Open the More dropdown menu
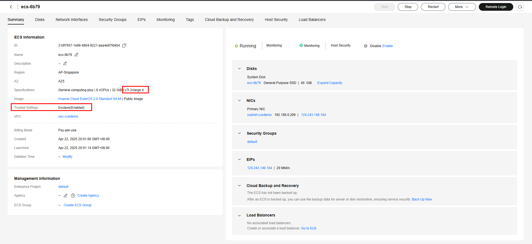532x244 pixels. [462, 7]
